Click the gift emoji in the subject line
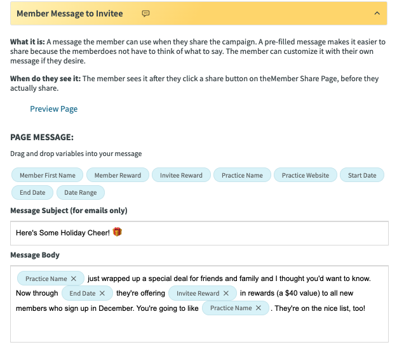 (x=118, y=232)
